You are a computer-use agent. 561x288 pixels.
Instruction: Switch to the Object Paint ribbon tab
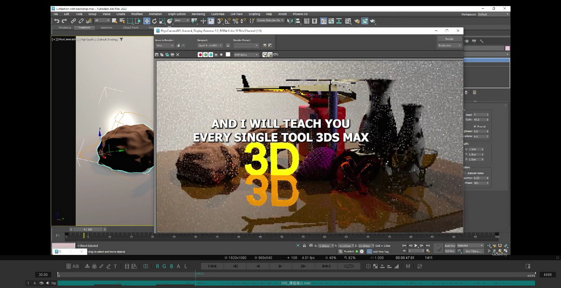pos(131,28)
